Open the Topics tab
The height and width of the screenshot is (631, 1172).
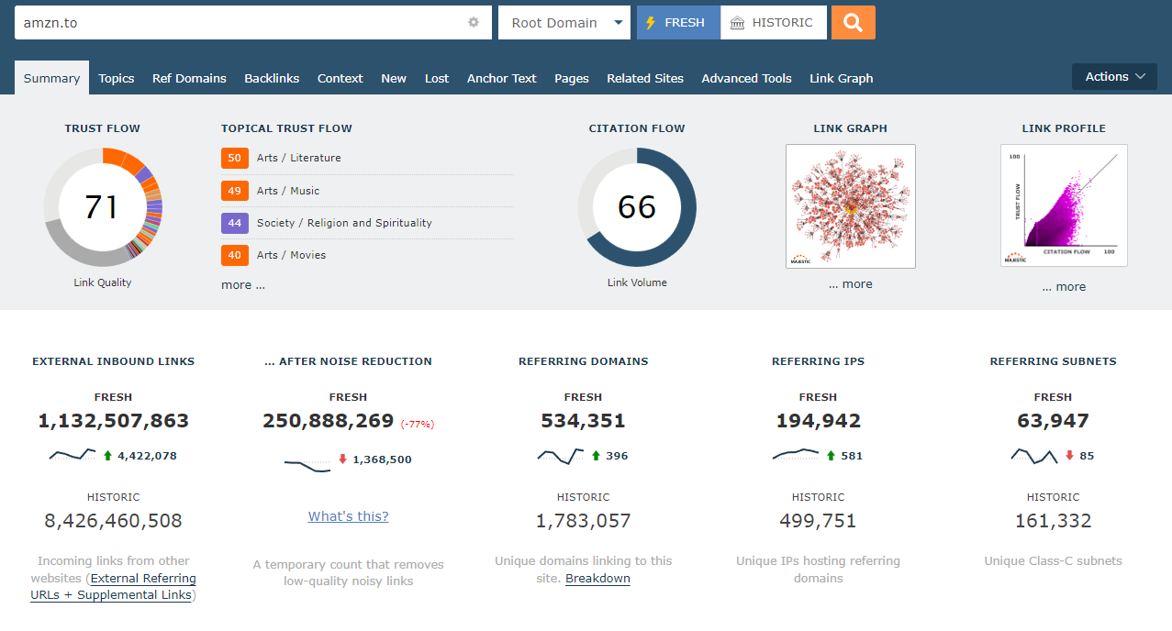click(x=117, y=78)
